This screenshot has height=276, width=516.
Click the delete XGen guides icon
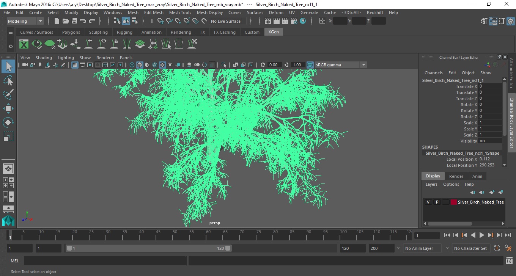click(192, 44)
